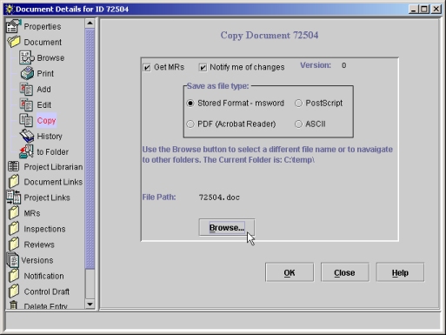Click the title bar application icon
Image resolution: width=446 pixels, height=335 pixels.
pyautogui.click(x=9, y=9)
